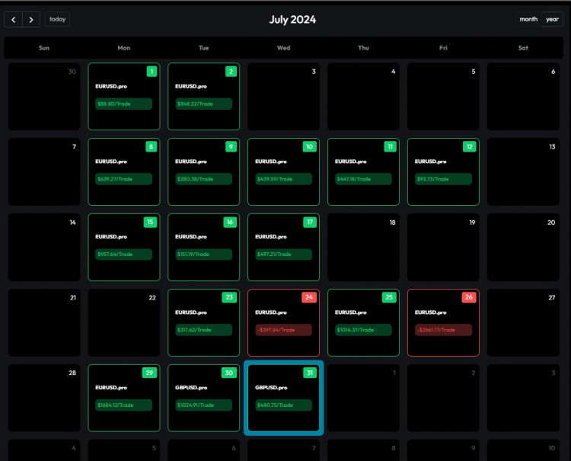The image size is (571, 461).
Task: Select the green July 1 date badge
Action: pos(151,72)
